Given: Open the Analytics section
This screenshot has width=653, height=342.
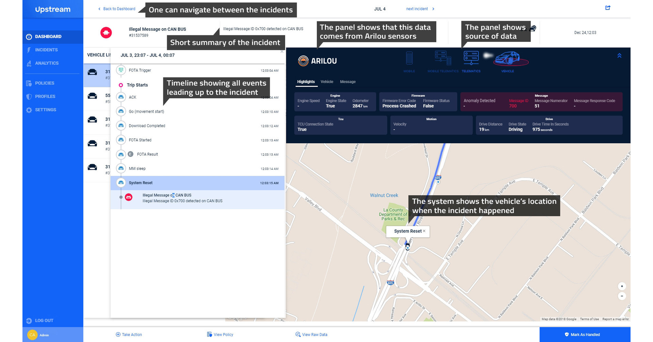Looking at the screenshot, I should [46, 63].
